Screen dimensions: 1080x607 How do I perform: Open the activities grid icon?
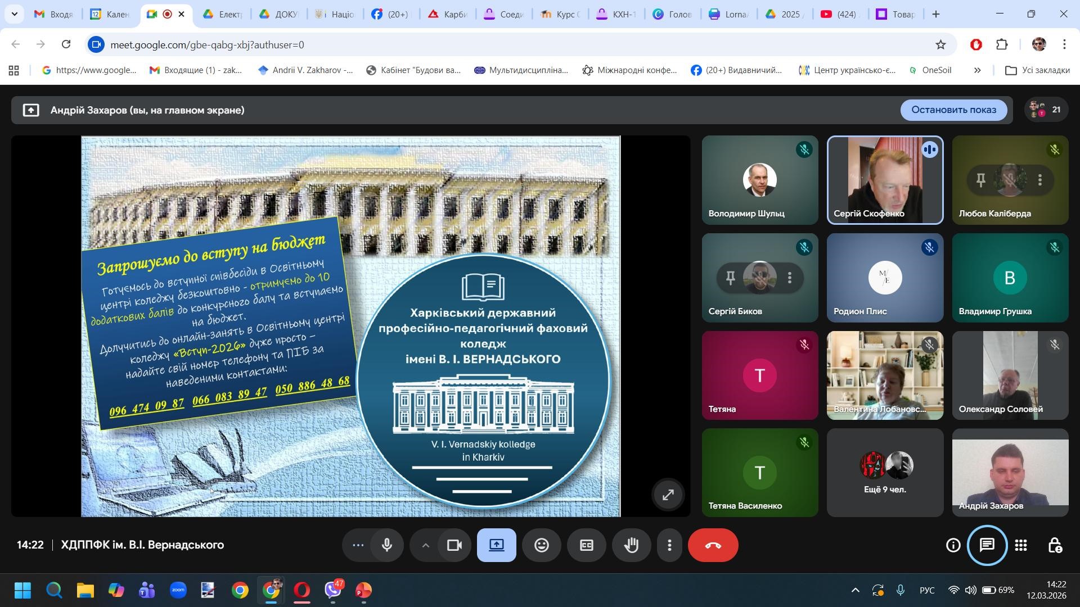pyautogui.click(x=1021, y=545)
